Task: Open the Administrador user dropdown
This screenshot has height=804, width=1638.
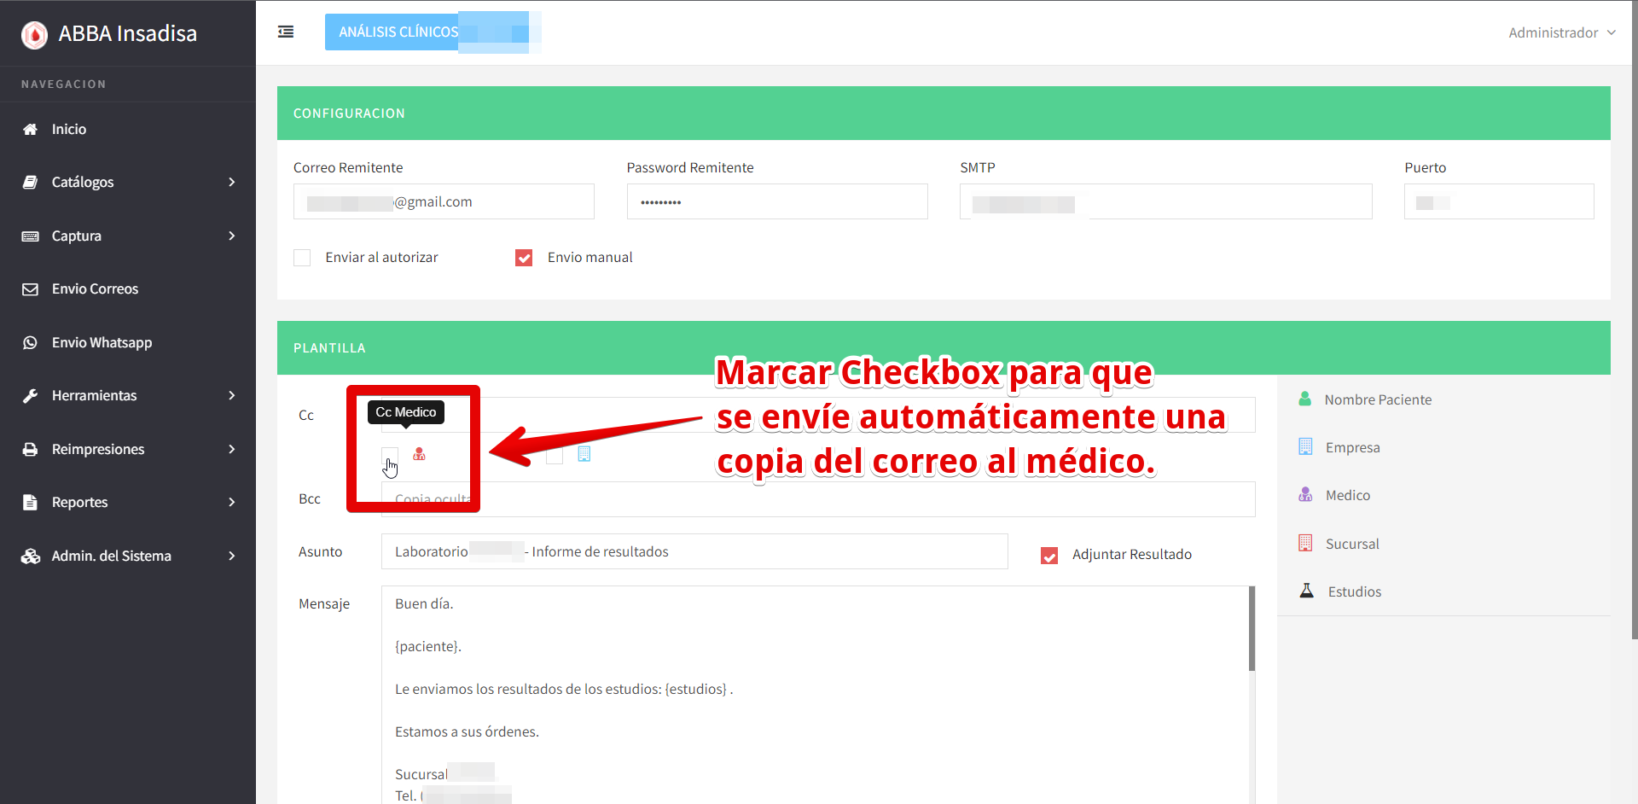Action: tap(1561, 32)
